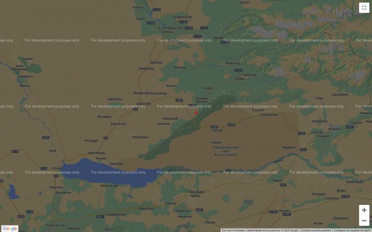Click the large blue reservoir on map

[111, 173]
